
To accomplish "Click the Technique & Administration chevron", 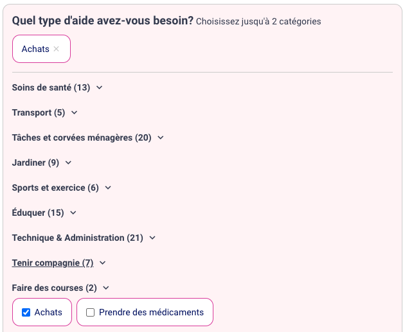I will click(x=152, y=238).
